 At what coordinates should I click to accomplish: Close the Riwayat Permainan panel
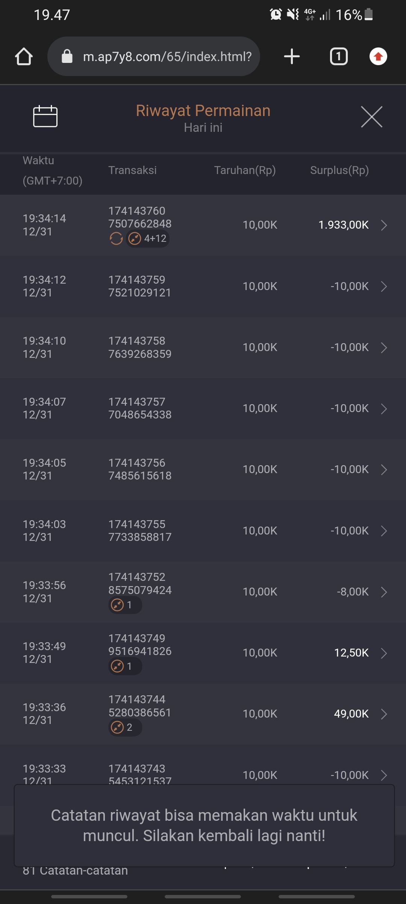pos(371,117)
